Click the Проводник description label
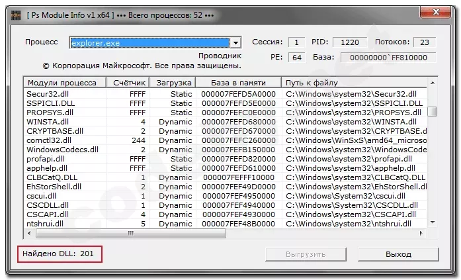 click(x=220, y=56)
